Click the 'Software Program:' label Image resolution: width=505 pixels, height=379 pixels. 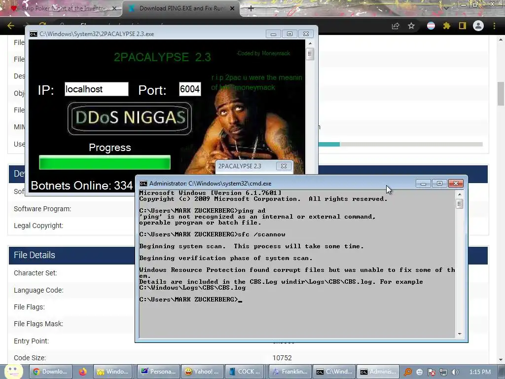[x=42, y=209]
